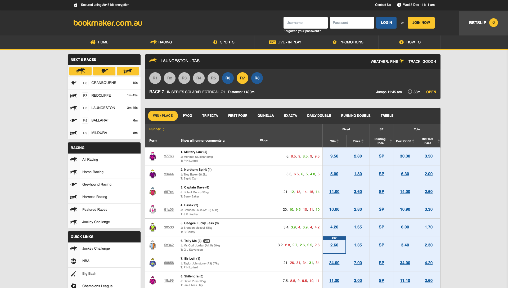Image resolution: width=508 pixels, height=288 pixels.
Task: Open Forgotten your password link
Action: click(x=302, y=31)
